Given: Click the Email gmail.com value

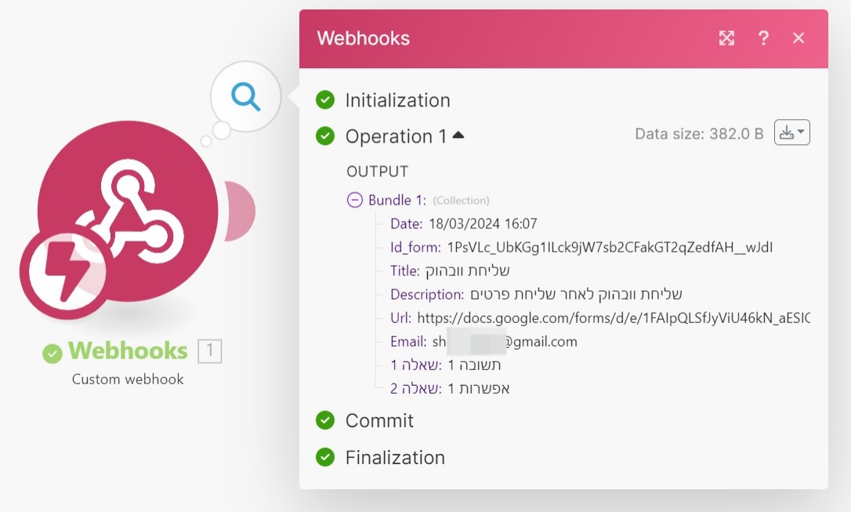Looking at the screenshot, I should 505,342.
